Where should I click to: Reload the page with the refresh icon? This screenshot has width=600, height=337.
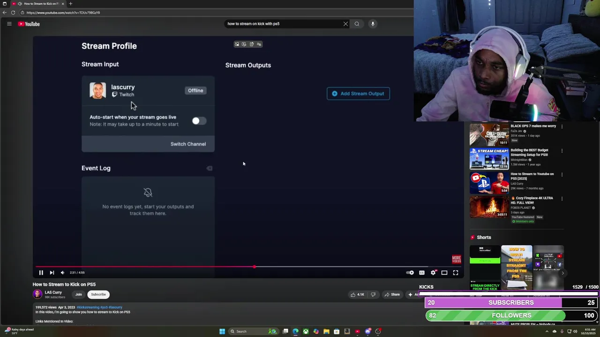click(x=13, y=13)
